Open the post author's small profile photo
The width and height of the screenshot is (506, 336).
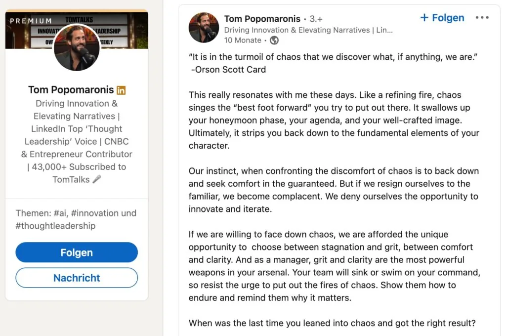coord(204,28)
